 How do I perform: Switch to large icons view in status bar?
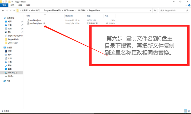point(189,111)
